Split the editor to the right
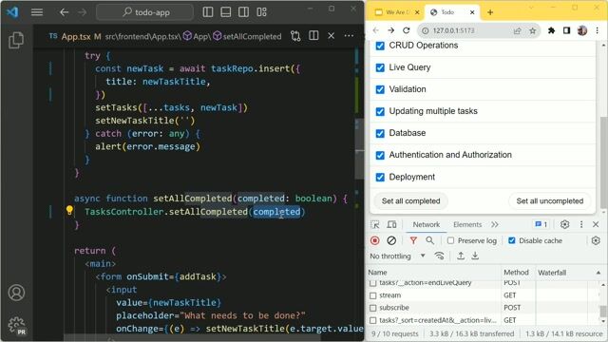Viewport: 608px width, 342px height. 313,36
